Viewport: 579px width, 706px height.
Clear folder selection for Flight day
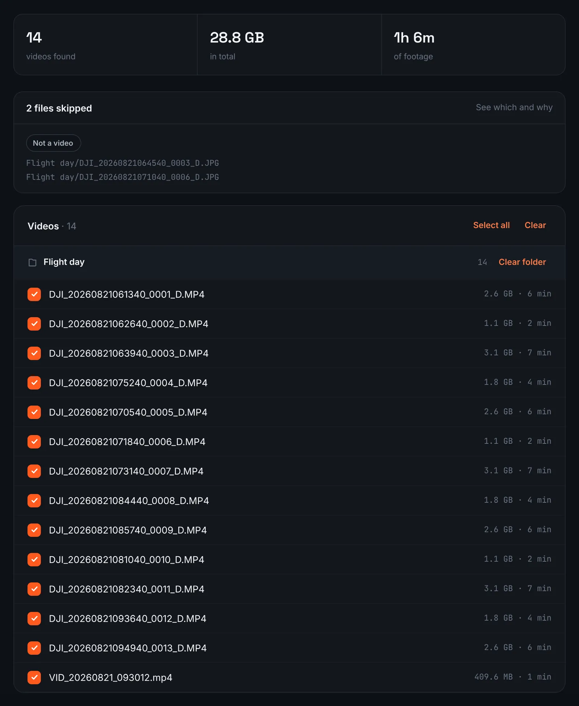coord(522,262)
